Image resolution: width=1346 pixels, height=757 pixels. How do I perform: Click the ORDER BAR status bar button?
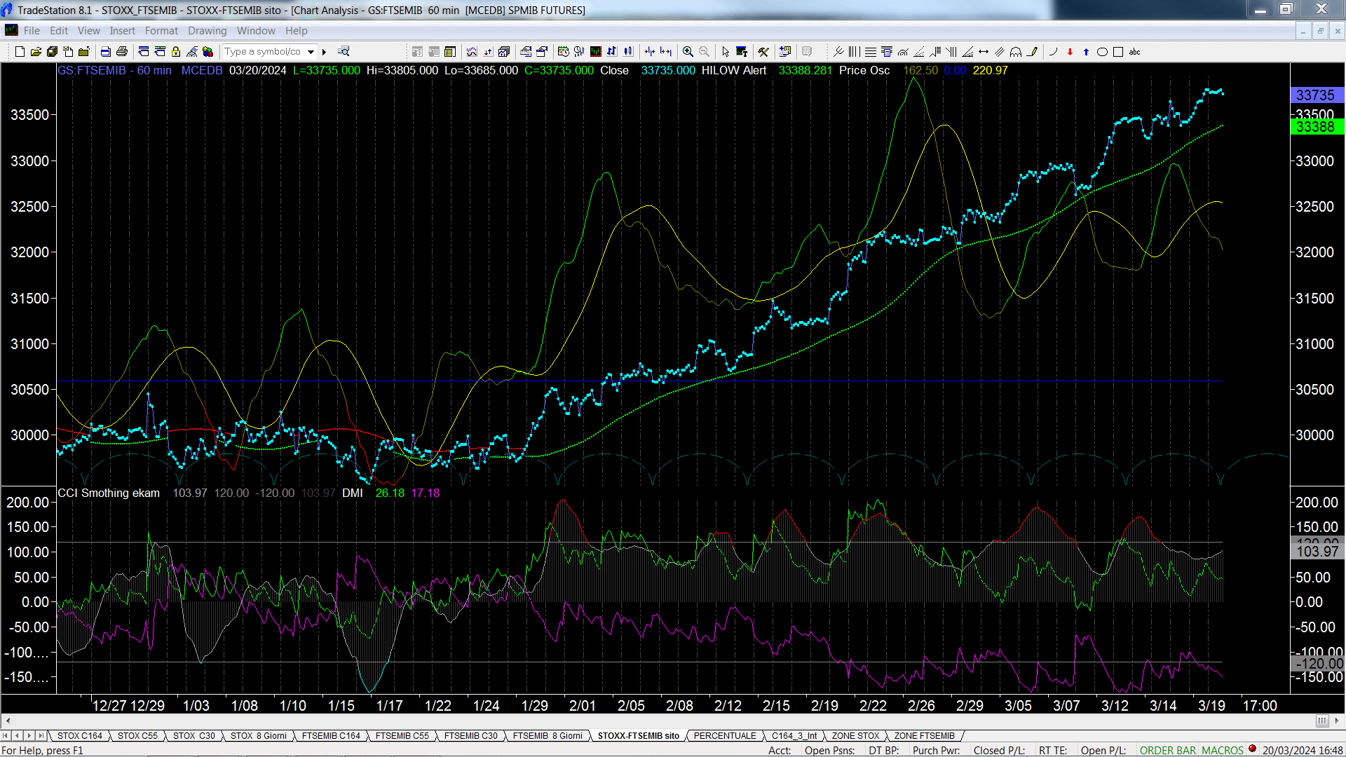[x=1168, y=751]
